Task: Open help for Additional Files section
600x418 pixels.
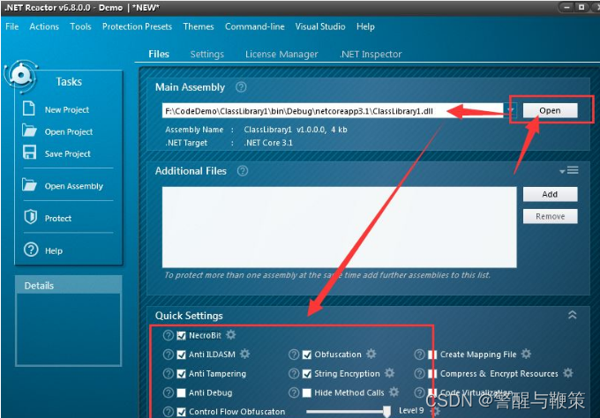Action: 243,170
